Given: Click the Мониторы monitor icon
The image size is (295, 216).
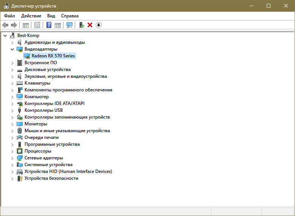Looking at the screenshot, I should tap(20, 124).
